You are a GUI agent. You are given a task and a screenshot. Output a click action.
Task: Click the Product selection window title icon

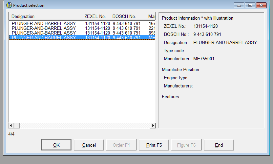(x=9, y=5)
